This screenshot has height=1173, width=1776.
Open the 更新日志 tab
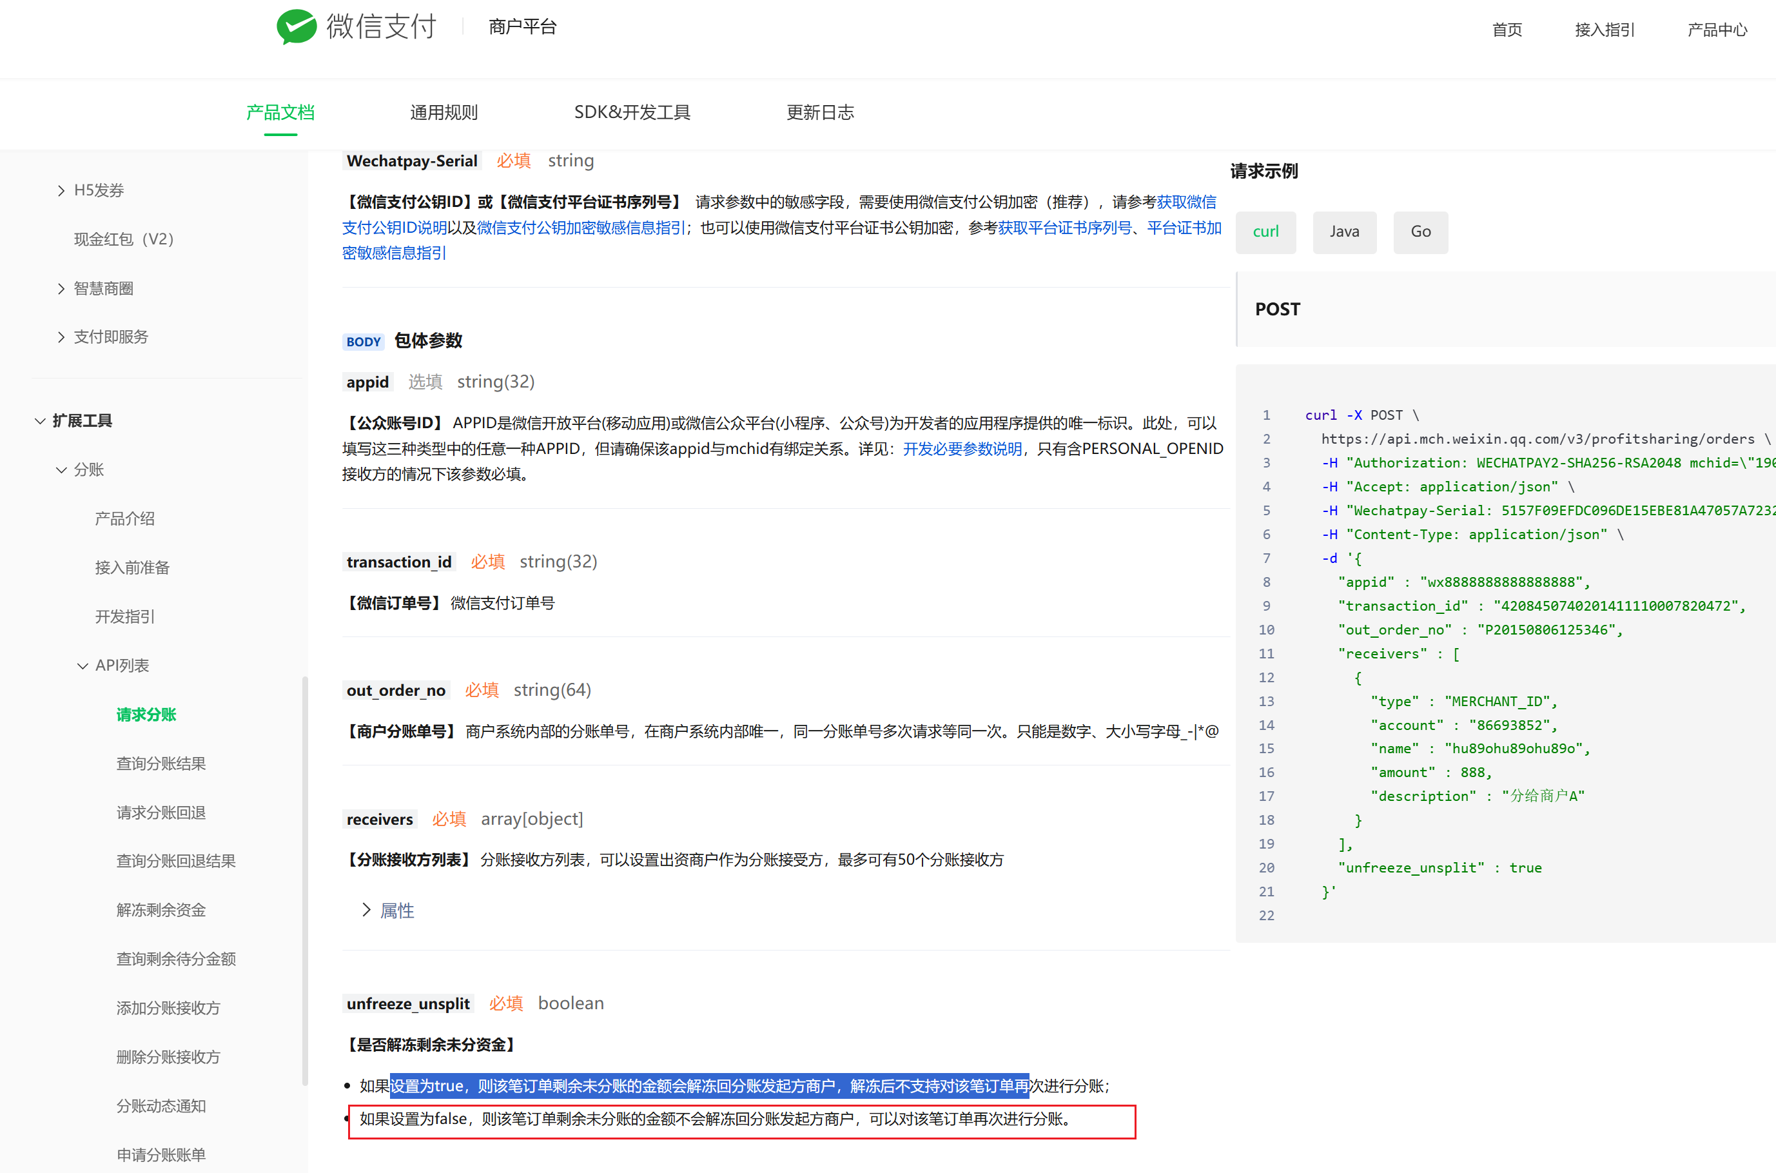819,112
